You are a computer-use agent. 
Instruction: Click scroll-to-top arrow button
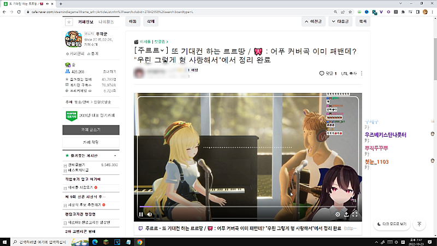pos(419,224)
